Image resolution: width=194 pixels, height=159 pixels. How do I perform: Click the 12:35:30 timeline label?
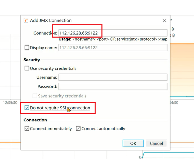point(10,103)
